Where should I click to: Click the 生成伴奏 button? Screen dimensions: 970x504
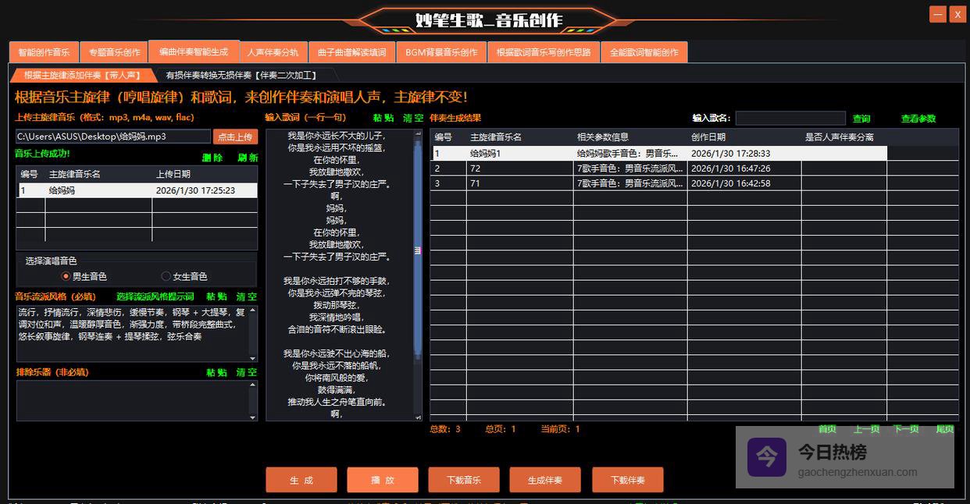545,480
